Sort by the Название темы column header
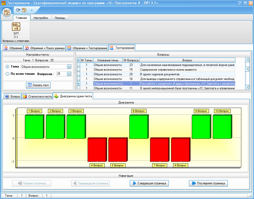Image resolution: width=254 pixels, height=199 pixels. coord(108,60)
